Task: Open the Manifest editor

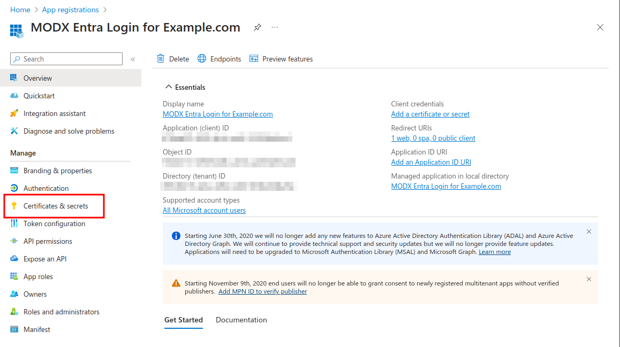Action: pos(36,330)
